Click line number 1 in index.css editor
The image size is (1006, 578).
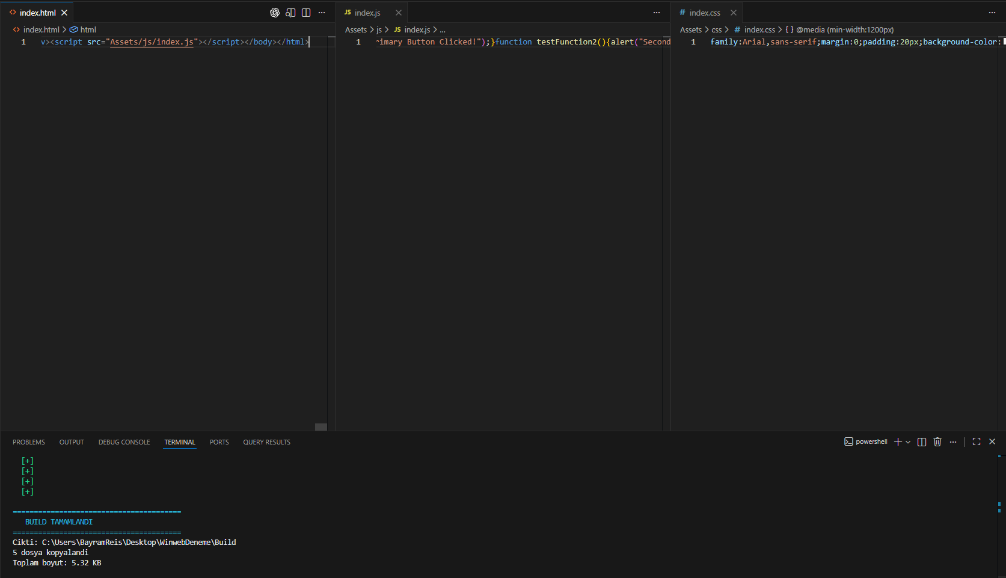[693, 42]
